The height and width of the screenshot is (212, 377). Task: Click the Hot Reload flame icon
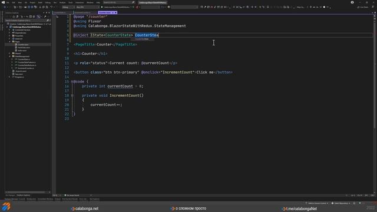click(137, 7)
